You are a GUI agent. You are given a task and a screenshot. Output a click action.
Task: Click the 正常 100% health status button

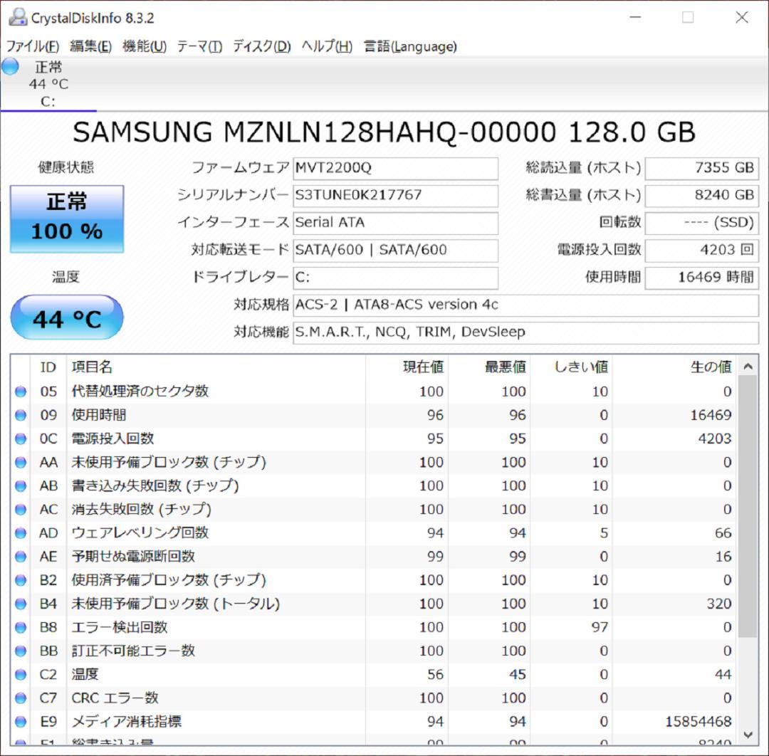click(66, 217)
